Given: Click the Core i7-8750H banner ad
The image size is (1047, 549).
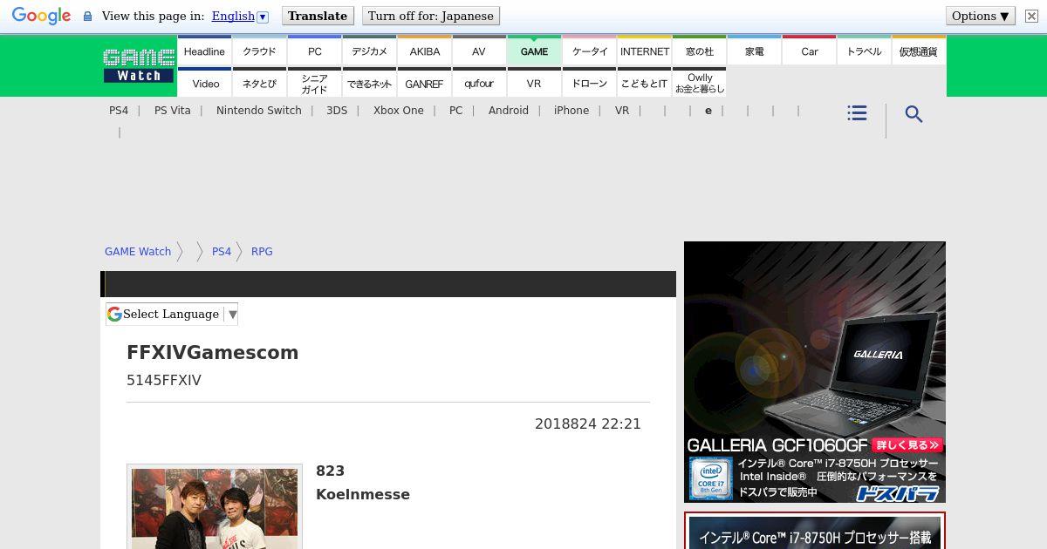Looking at the screenshot, I should [815, 532].
